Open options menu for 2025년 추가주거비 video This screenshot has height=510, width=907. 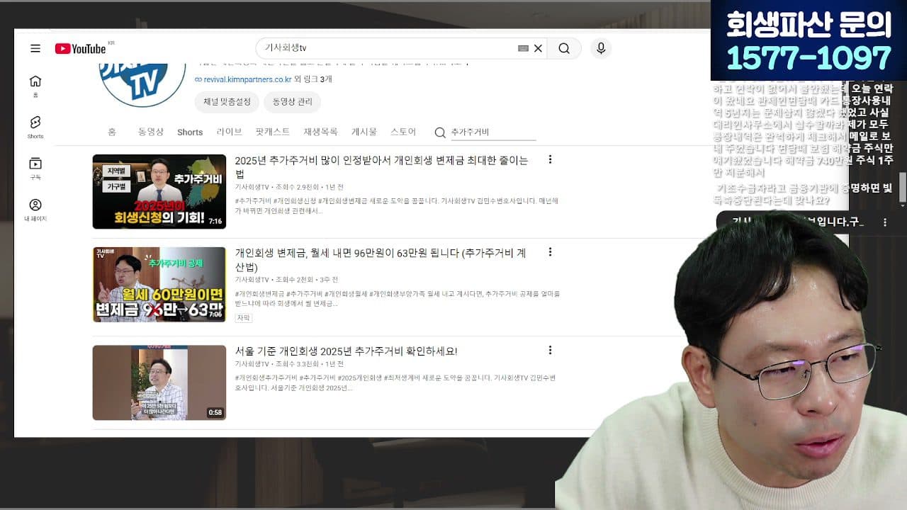pyautogui.click(x=550, y=159)
